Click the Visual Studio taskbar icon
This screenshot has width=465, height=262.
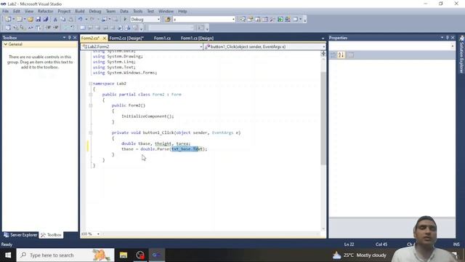(157, 255)
